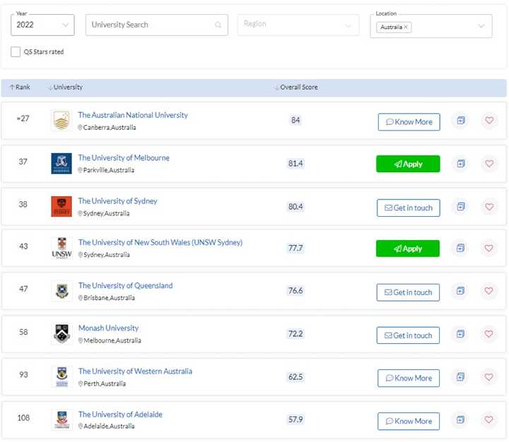Sort by Rank column header
The width and height of the screenshot is (509, 442).
click(20, 87)
